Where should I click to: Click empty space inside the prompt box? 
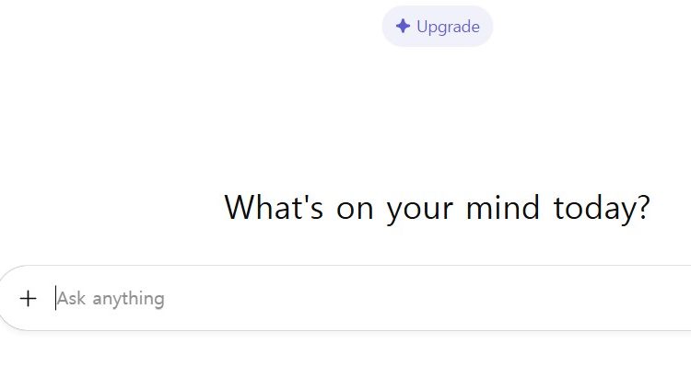(418, 298)
